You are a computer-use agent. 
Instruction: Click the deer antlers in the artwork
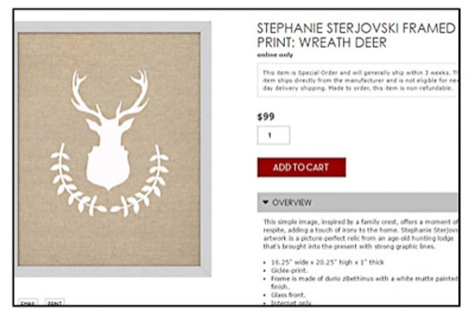110,94
